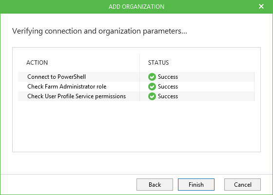
Task: Select the Check Farm Administrator role row
Action: [136, 87]
